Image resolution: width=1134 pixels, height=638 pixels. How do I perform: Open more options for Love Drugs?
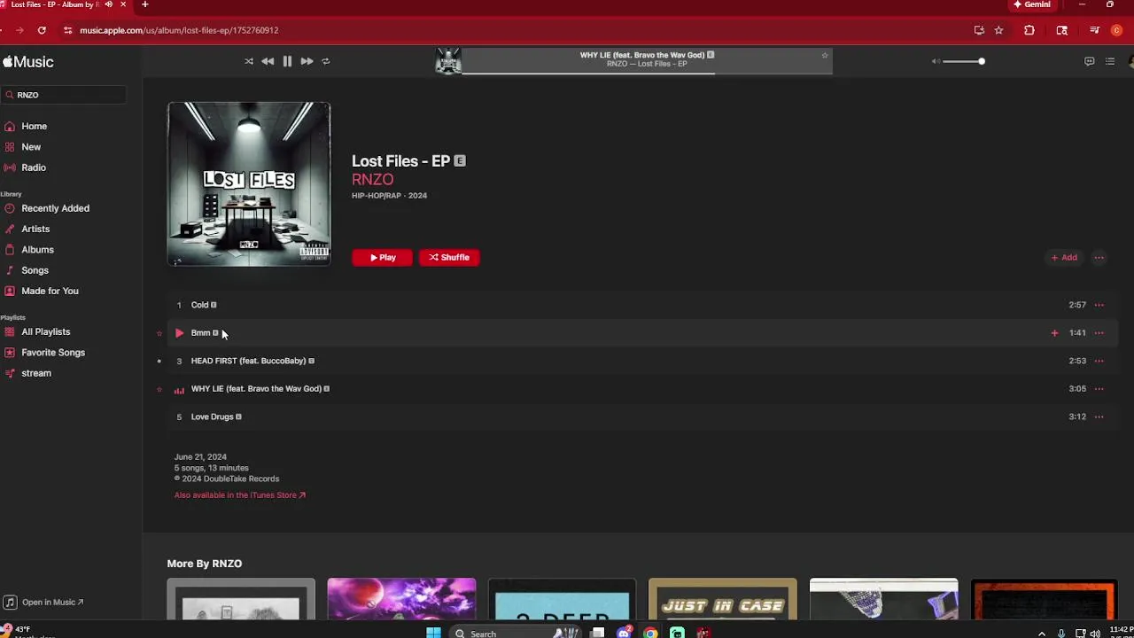click(1099, 416)
